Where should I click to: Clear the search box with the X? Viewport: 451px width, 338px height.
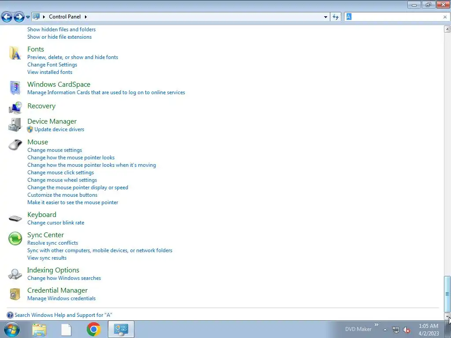pyautogui.click(x=445, y=17)
